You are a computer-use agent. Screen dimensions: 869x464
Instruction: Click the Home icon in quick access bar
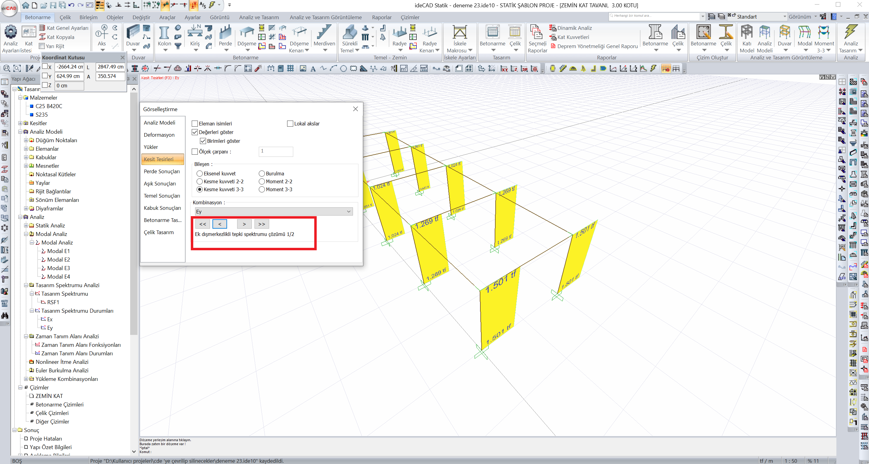point(26,5)
